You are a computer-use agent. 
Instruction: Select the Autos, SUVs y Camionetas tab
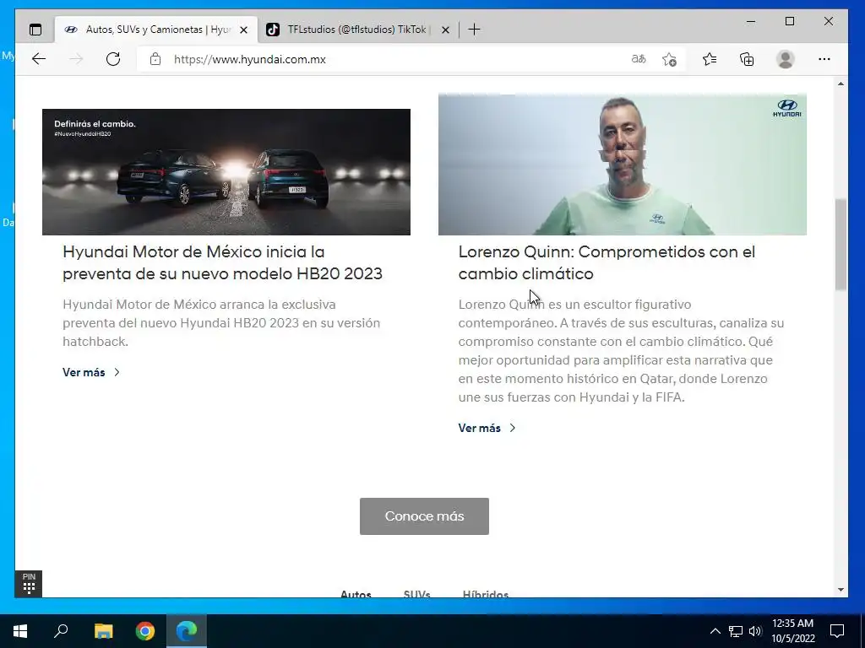click(x=155, y=30)
